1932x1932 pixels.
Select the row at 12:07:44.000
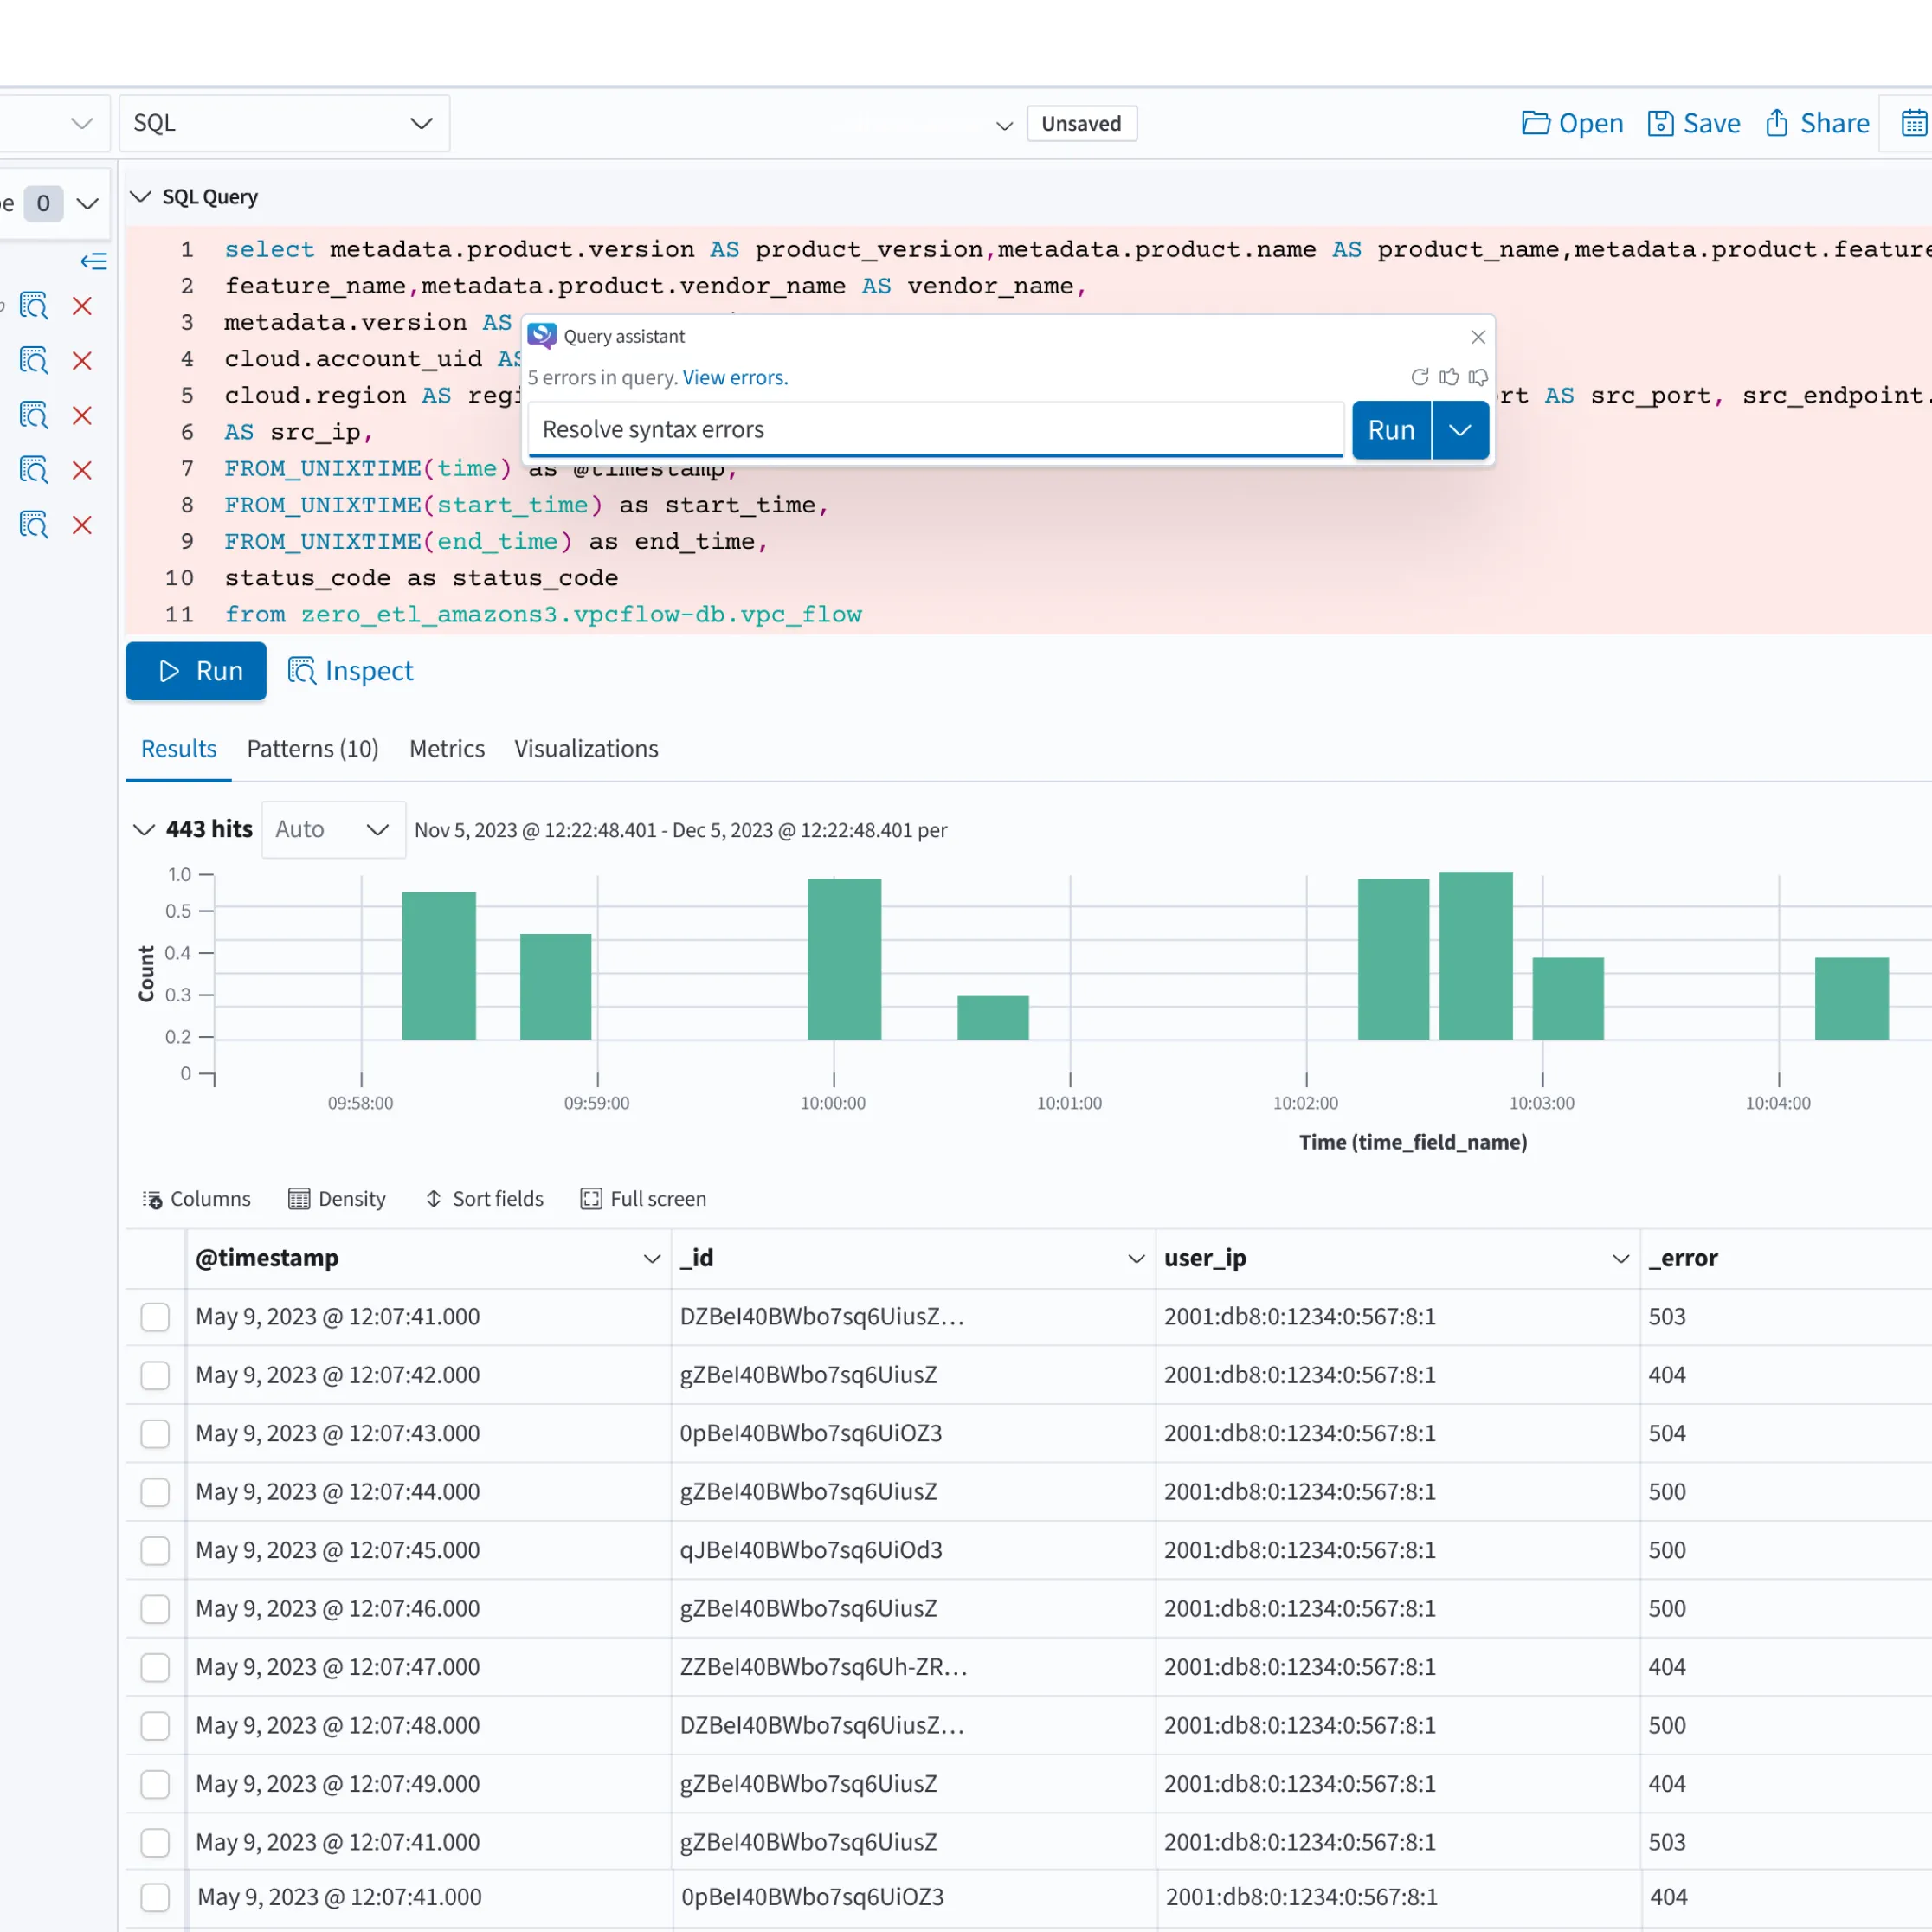point(155,1492)
